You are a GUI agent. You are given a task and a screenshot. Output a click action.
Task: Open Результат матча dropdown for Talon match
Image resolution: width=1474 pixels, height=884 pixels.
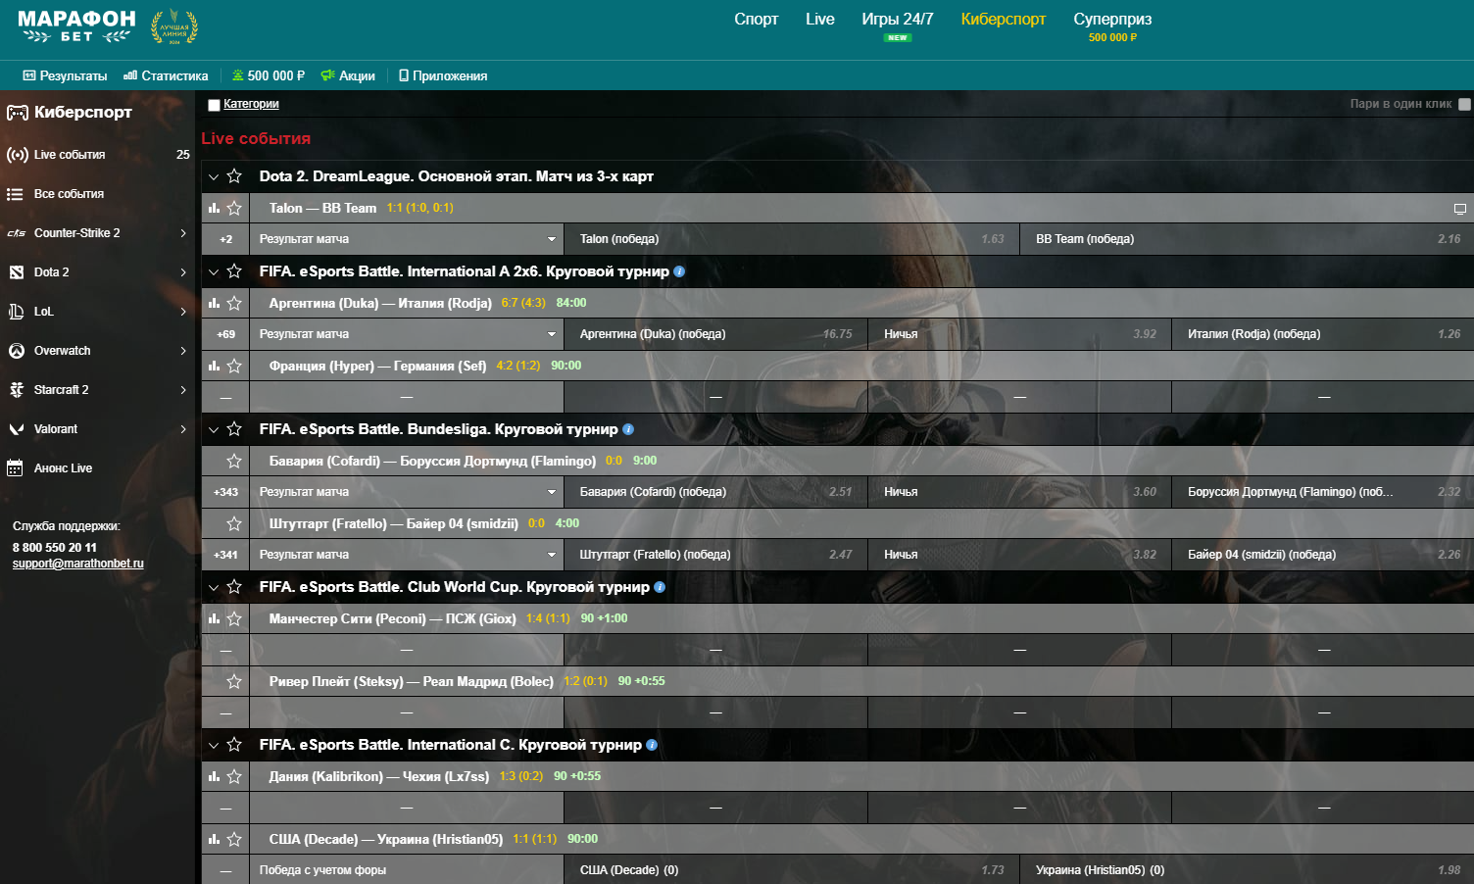click(x=407, y=239)
